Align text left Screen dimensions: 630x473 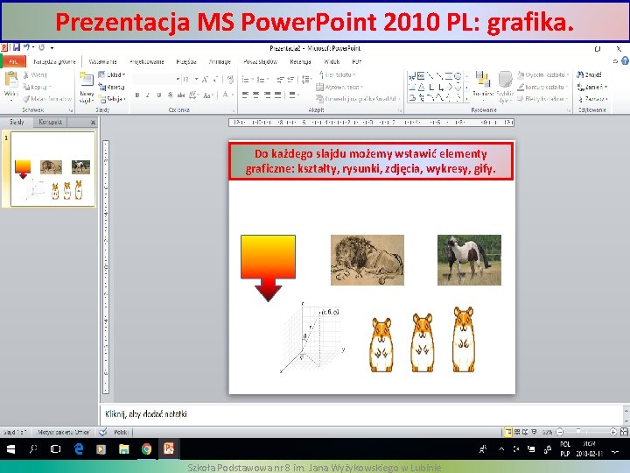[x=245, y=95]
